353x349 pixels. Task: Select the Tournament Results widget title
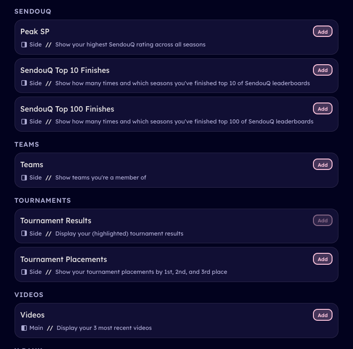(56, 221)
